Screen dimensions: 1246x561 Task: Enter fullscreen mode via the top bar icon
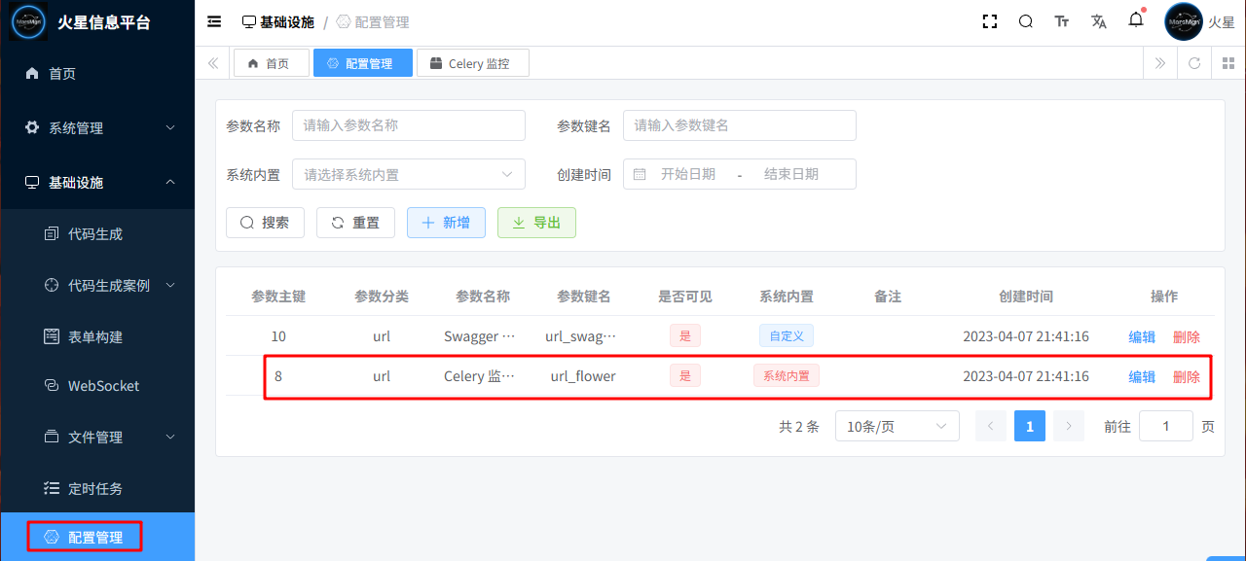(990, 21)
